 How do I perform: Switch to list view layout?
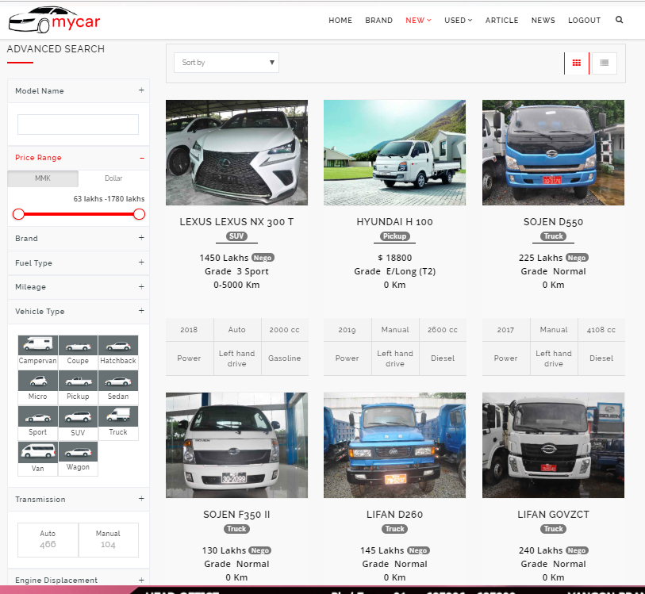[605, 63]
